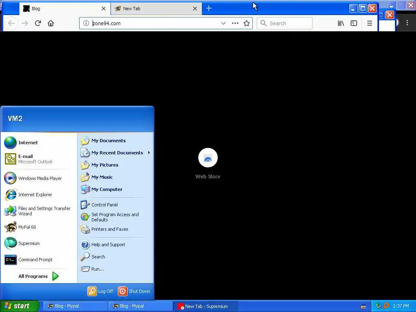The image size is (416, 312).
Task: Click the 2:37 PM system clock
Action: tap(401, 306)
